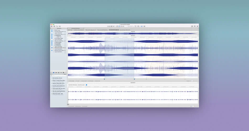
Task: Click the destination playhead handle at bottom
Action: (x=68, y=104)
